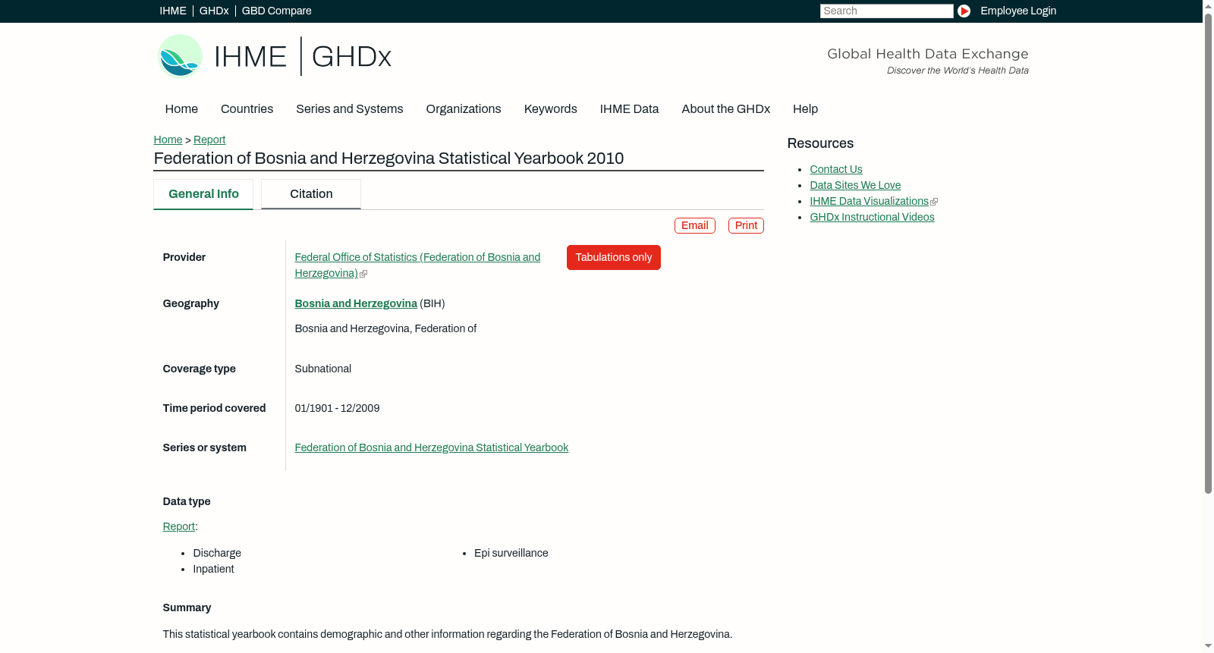Click external link icon after Federal Office provider

pyautogui.click(x=363, y=274)
